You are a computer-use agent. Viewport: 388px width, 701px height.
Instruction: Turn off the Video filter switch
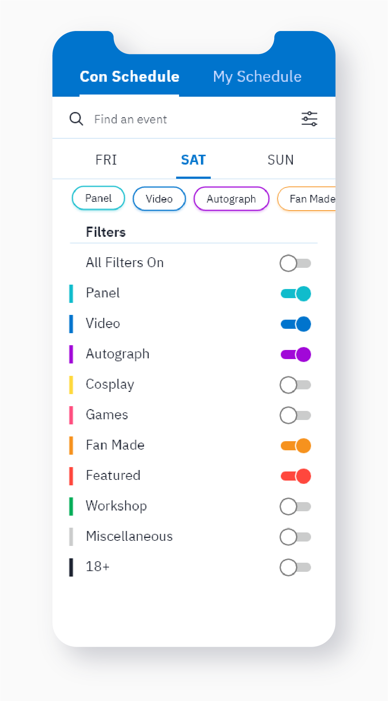(295, 324)
